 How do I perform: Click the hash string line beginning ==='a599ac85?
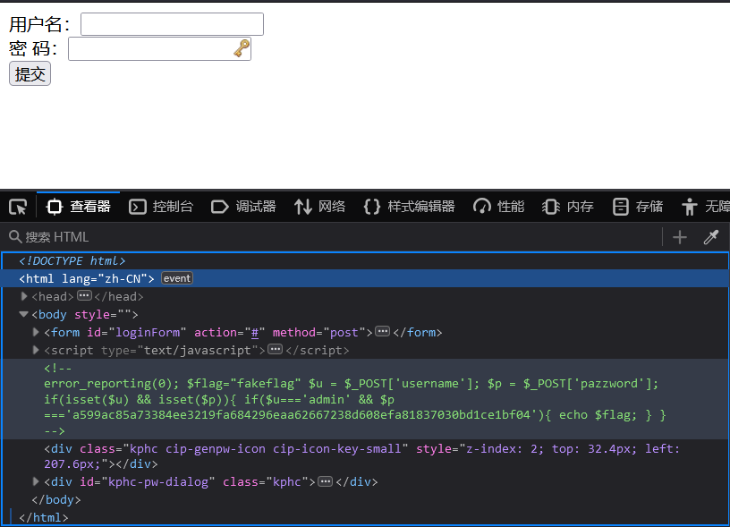[x=355, y=415]
